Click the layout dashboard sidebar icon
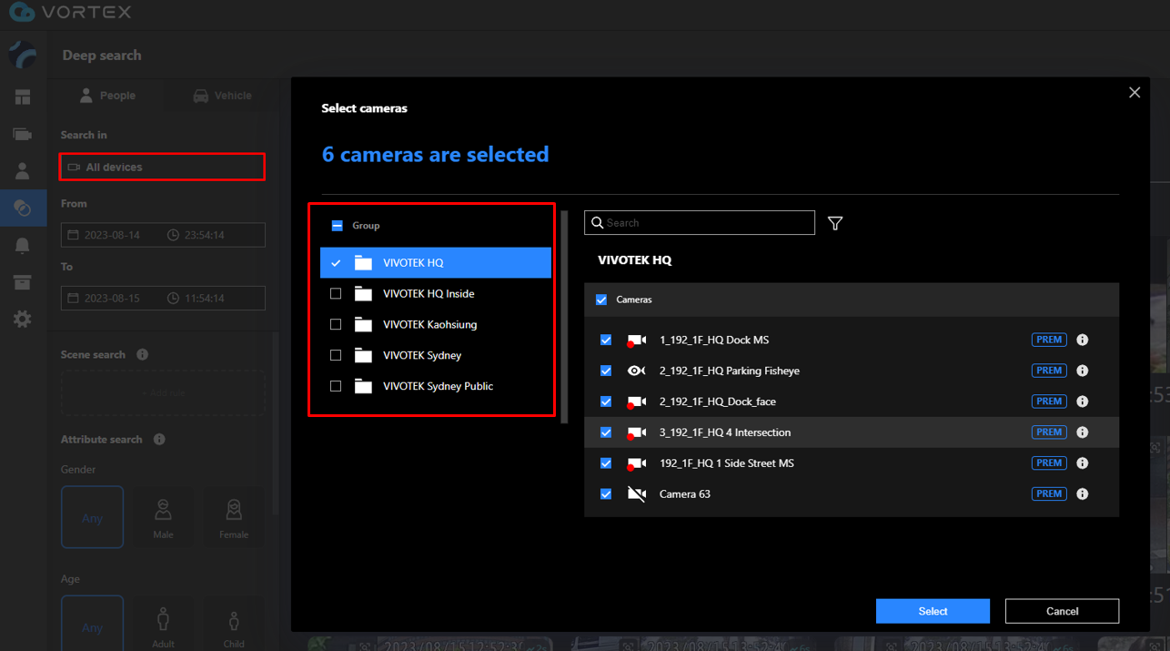The image size is (1170, 651). click(x=23, y=97)
